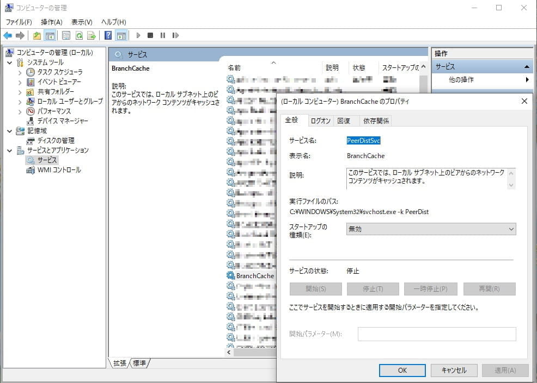This screenshot has width=537, height=383.
Task: Click the Start service play icon
Action: [x=138, y=35]
